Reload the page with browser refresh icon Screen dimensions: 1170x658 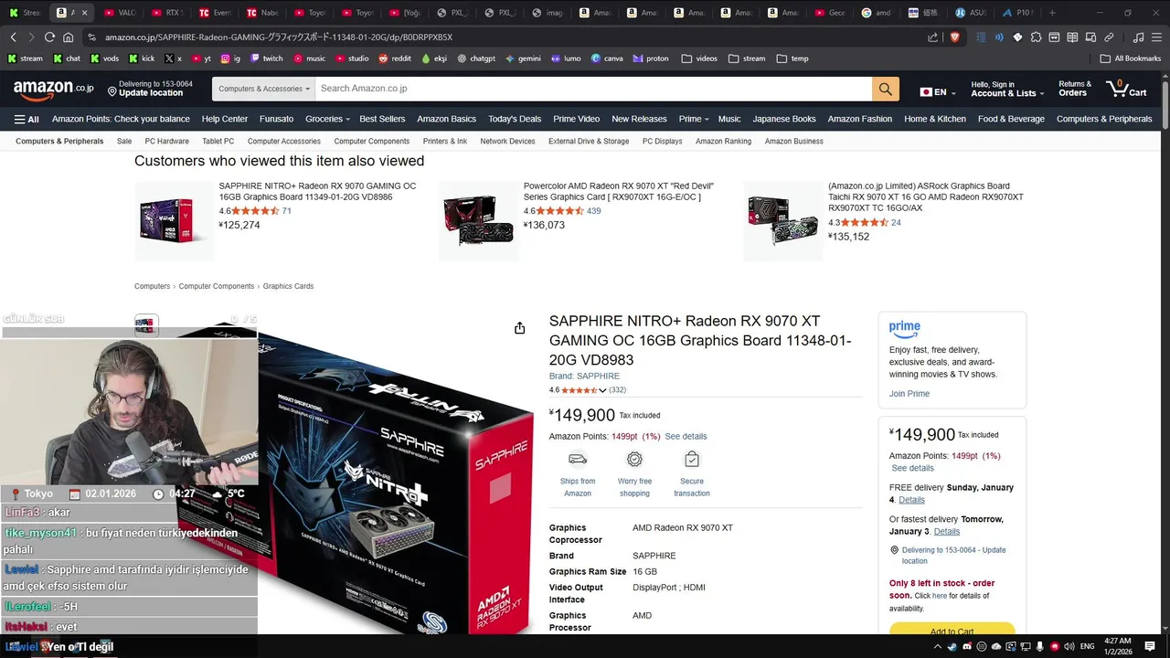49,37
